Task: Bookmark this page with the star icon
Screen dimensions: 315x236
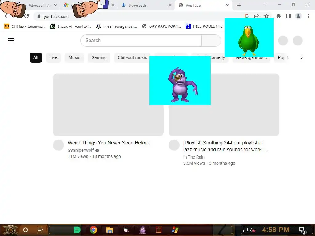Action: [x=266, y=16]
